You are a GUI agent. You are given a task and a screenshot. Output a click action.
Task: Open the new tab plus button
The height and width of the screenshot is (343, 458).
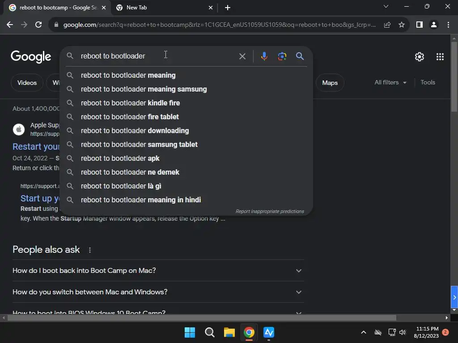tap(228, 8)
